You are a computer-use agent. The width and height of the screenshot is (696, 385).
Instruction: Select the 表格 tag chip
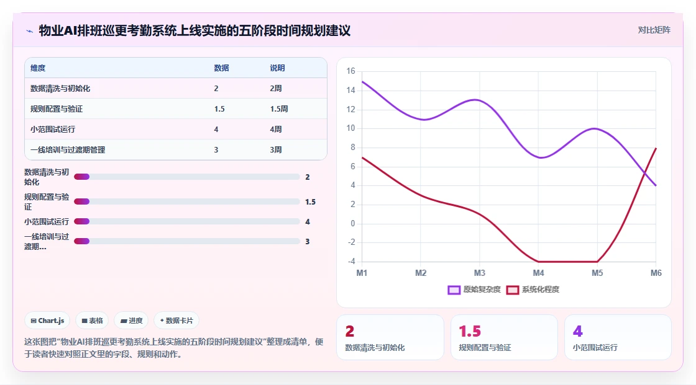pos(92,321)
